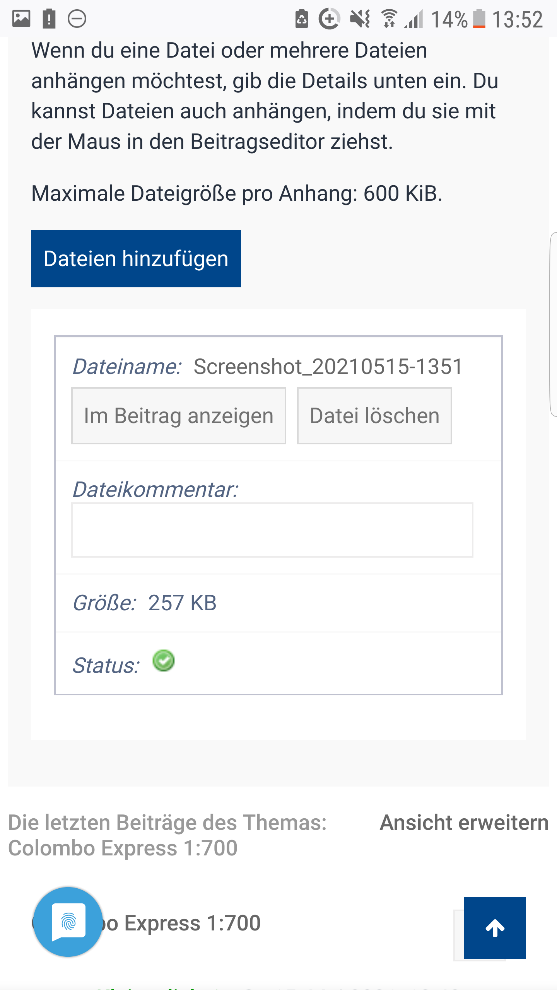
Task: Expand view via Ansicht erweitern
Action: [464, 823]
